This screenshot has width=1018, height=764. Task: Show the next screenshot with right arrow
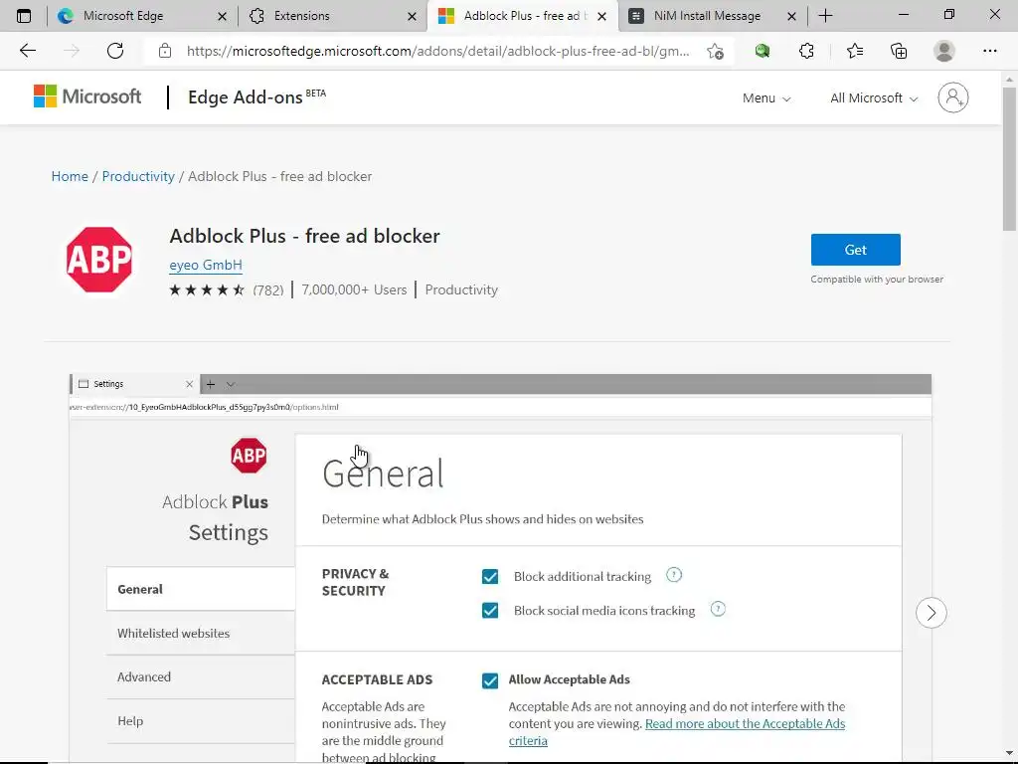click(931, 613)
